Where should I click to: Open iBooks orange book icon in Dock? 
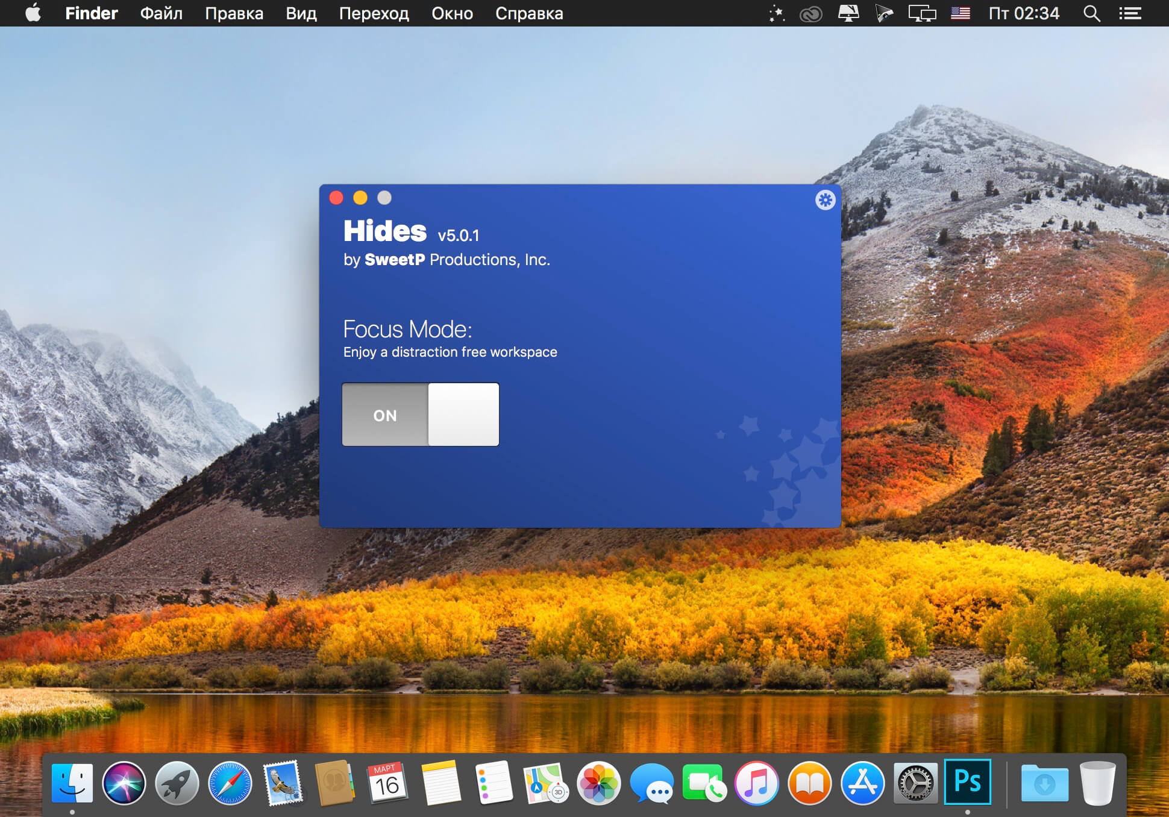810,783
